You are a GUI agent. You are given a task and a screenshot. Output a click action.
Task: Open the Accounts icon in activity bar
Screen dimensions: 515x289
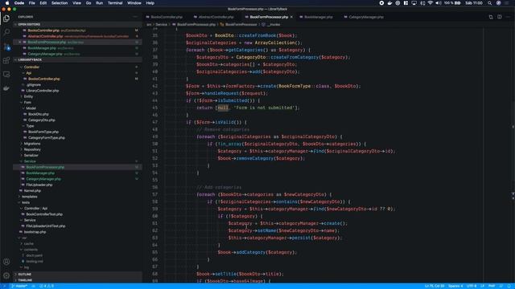point(6,262)
